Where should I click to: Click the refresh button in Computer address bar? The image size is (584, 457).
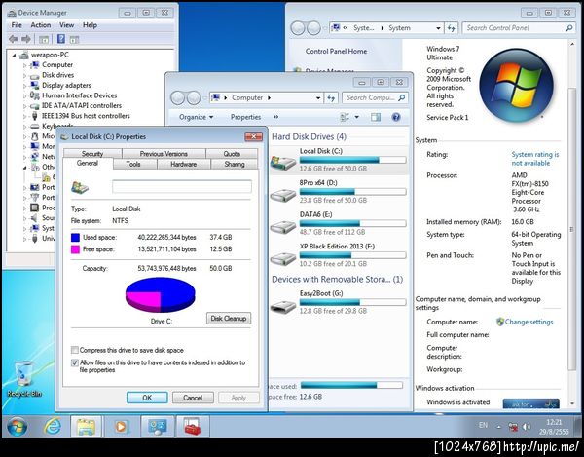click(x=331, y=97)
